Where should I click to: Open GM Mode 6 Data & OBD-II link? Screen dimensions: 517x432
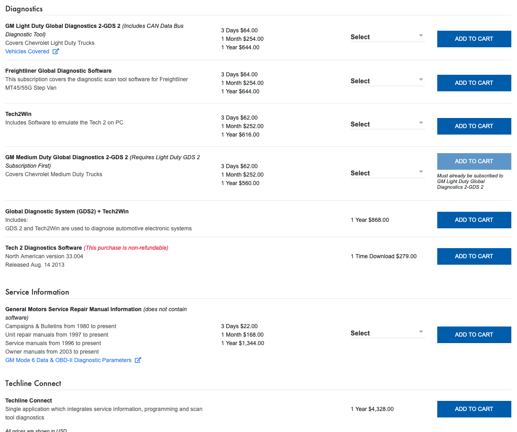coord(68,360)
